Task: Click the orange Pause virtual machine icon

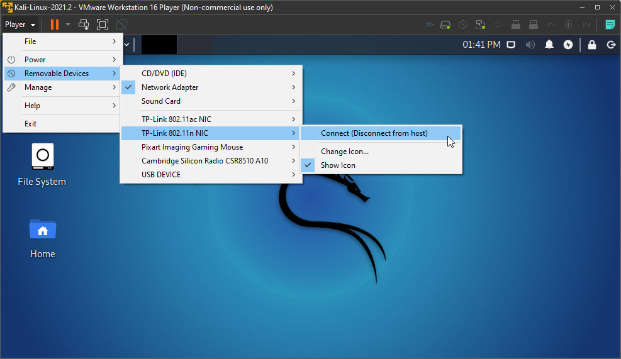Action: click(x=55, y=25)
